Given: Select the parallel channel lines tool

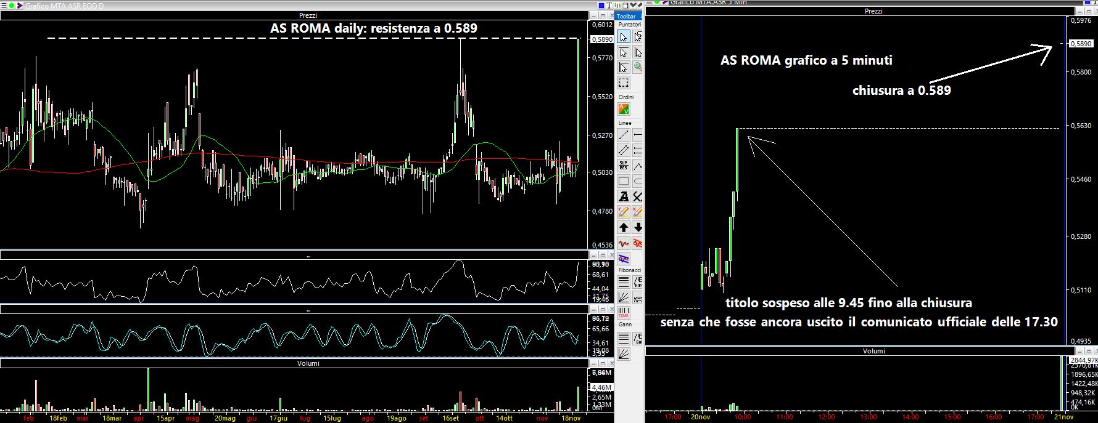Looking at the screenshot, I should pos(624,150).
